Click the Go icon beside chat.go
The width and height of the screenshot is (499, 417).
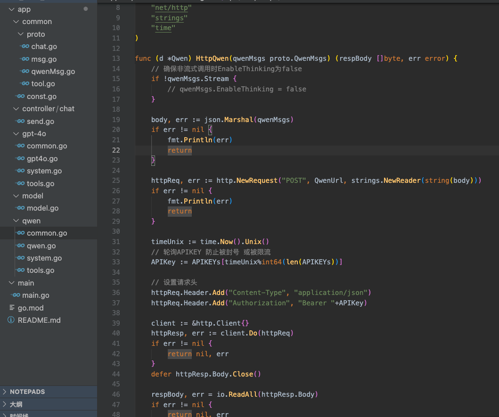[x=25, y=47]
